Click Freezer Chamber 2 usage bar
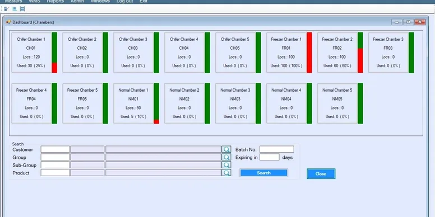 [x=360, y=53]
